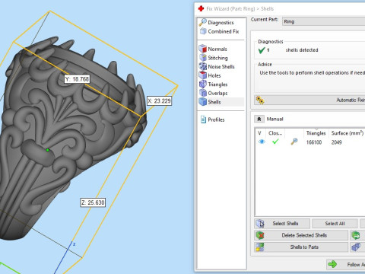Select the Overlaps page
The width and height of the screenshot is (365, 274).
pos(213,93)
